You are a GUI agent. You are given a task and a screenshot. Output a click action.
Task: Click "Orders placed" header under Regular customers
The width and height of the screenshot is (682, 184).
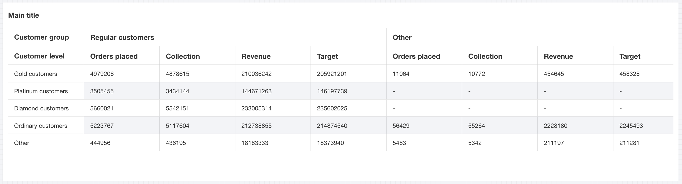point(114,56)
